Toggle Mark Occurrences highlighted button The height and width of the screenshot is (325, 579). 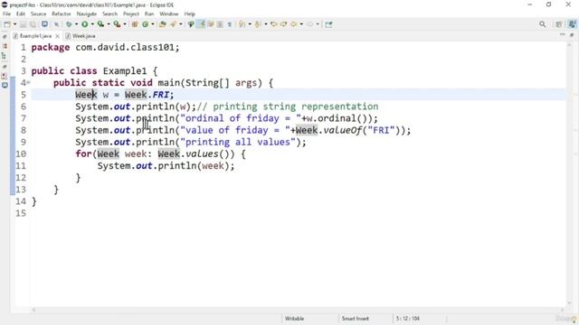click(201, 24)
